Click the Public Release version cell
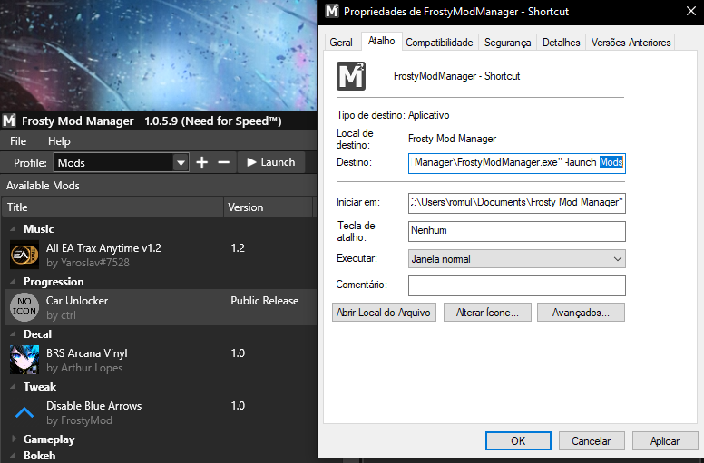The image size is (704, 463). 264,301
